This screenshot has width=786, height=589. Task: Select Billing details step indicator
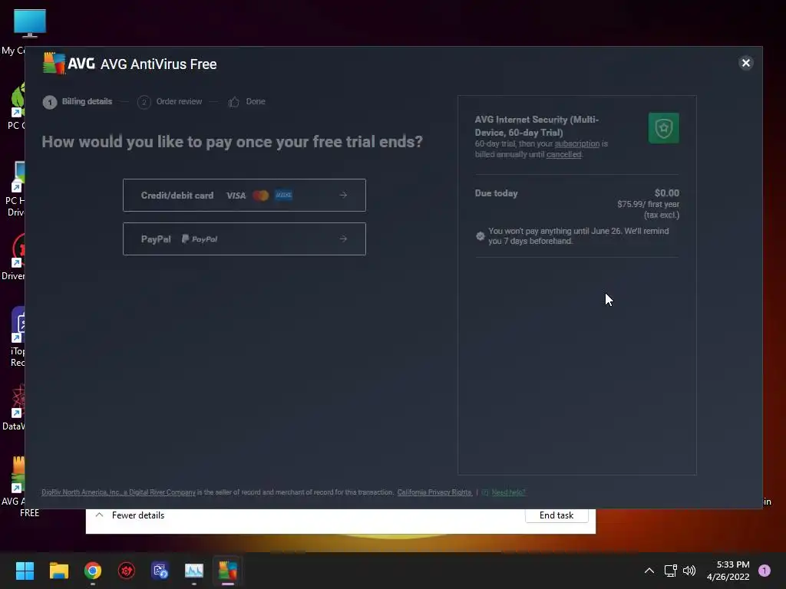point(78,102)
